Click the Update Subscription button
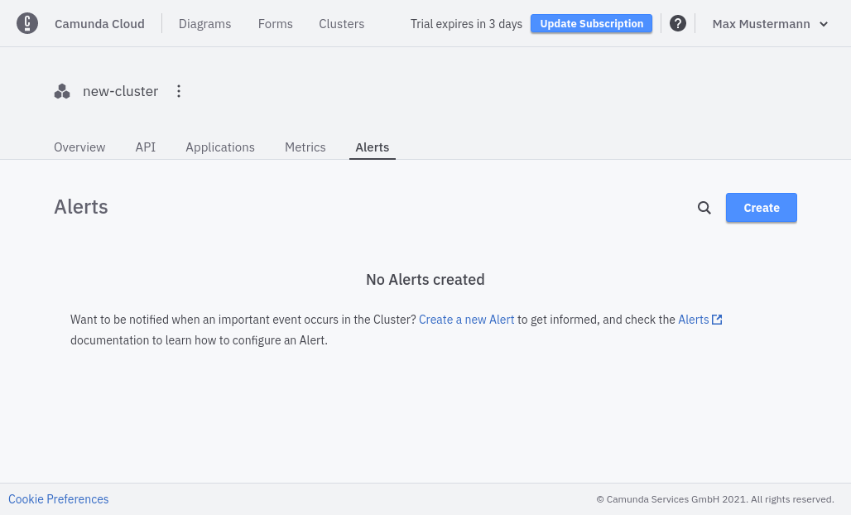This screenshot has height=515, width=851. [x=591, y=24]
